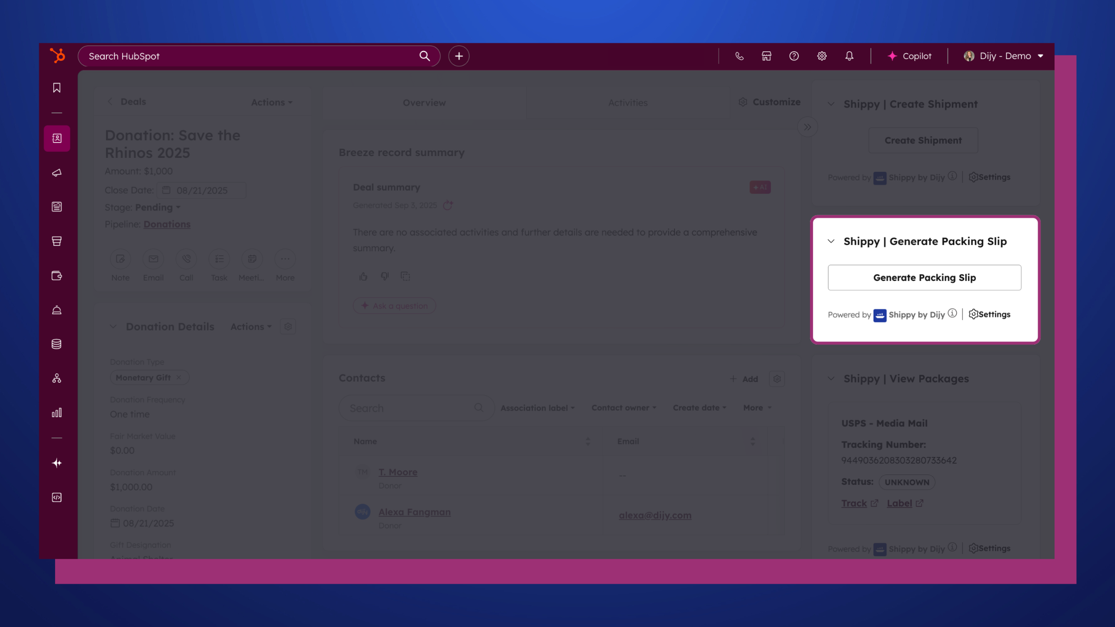Open the Stage Pending dropdown
1115x627 pixels.
tap(157, 207)
